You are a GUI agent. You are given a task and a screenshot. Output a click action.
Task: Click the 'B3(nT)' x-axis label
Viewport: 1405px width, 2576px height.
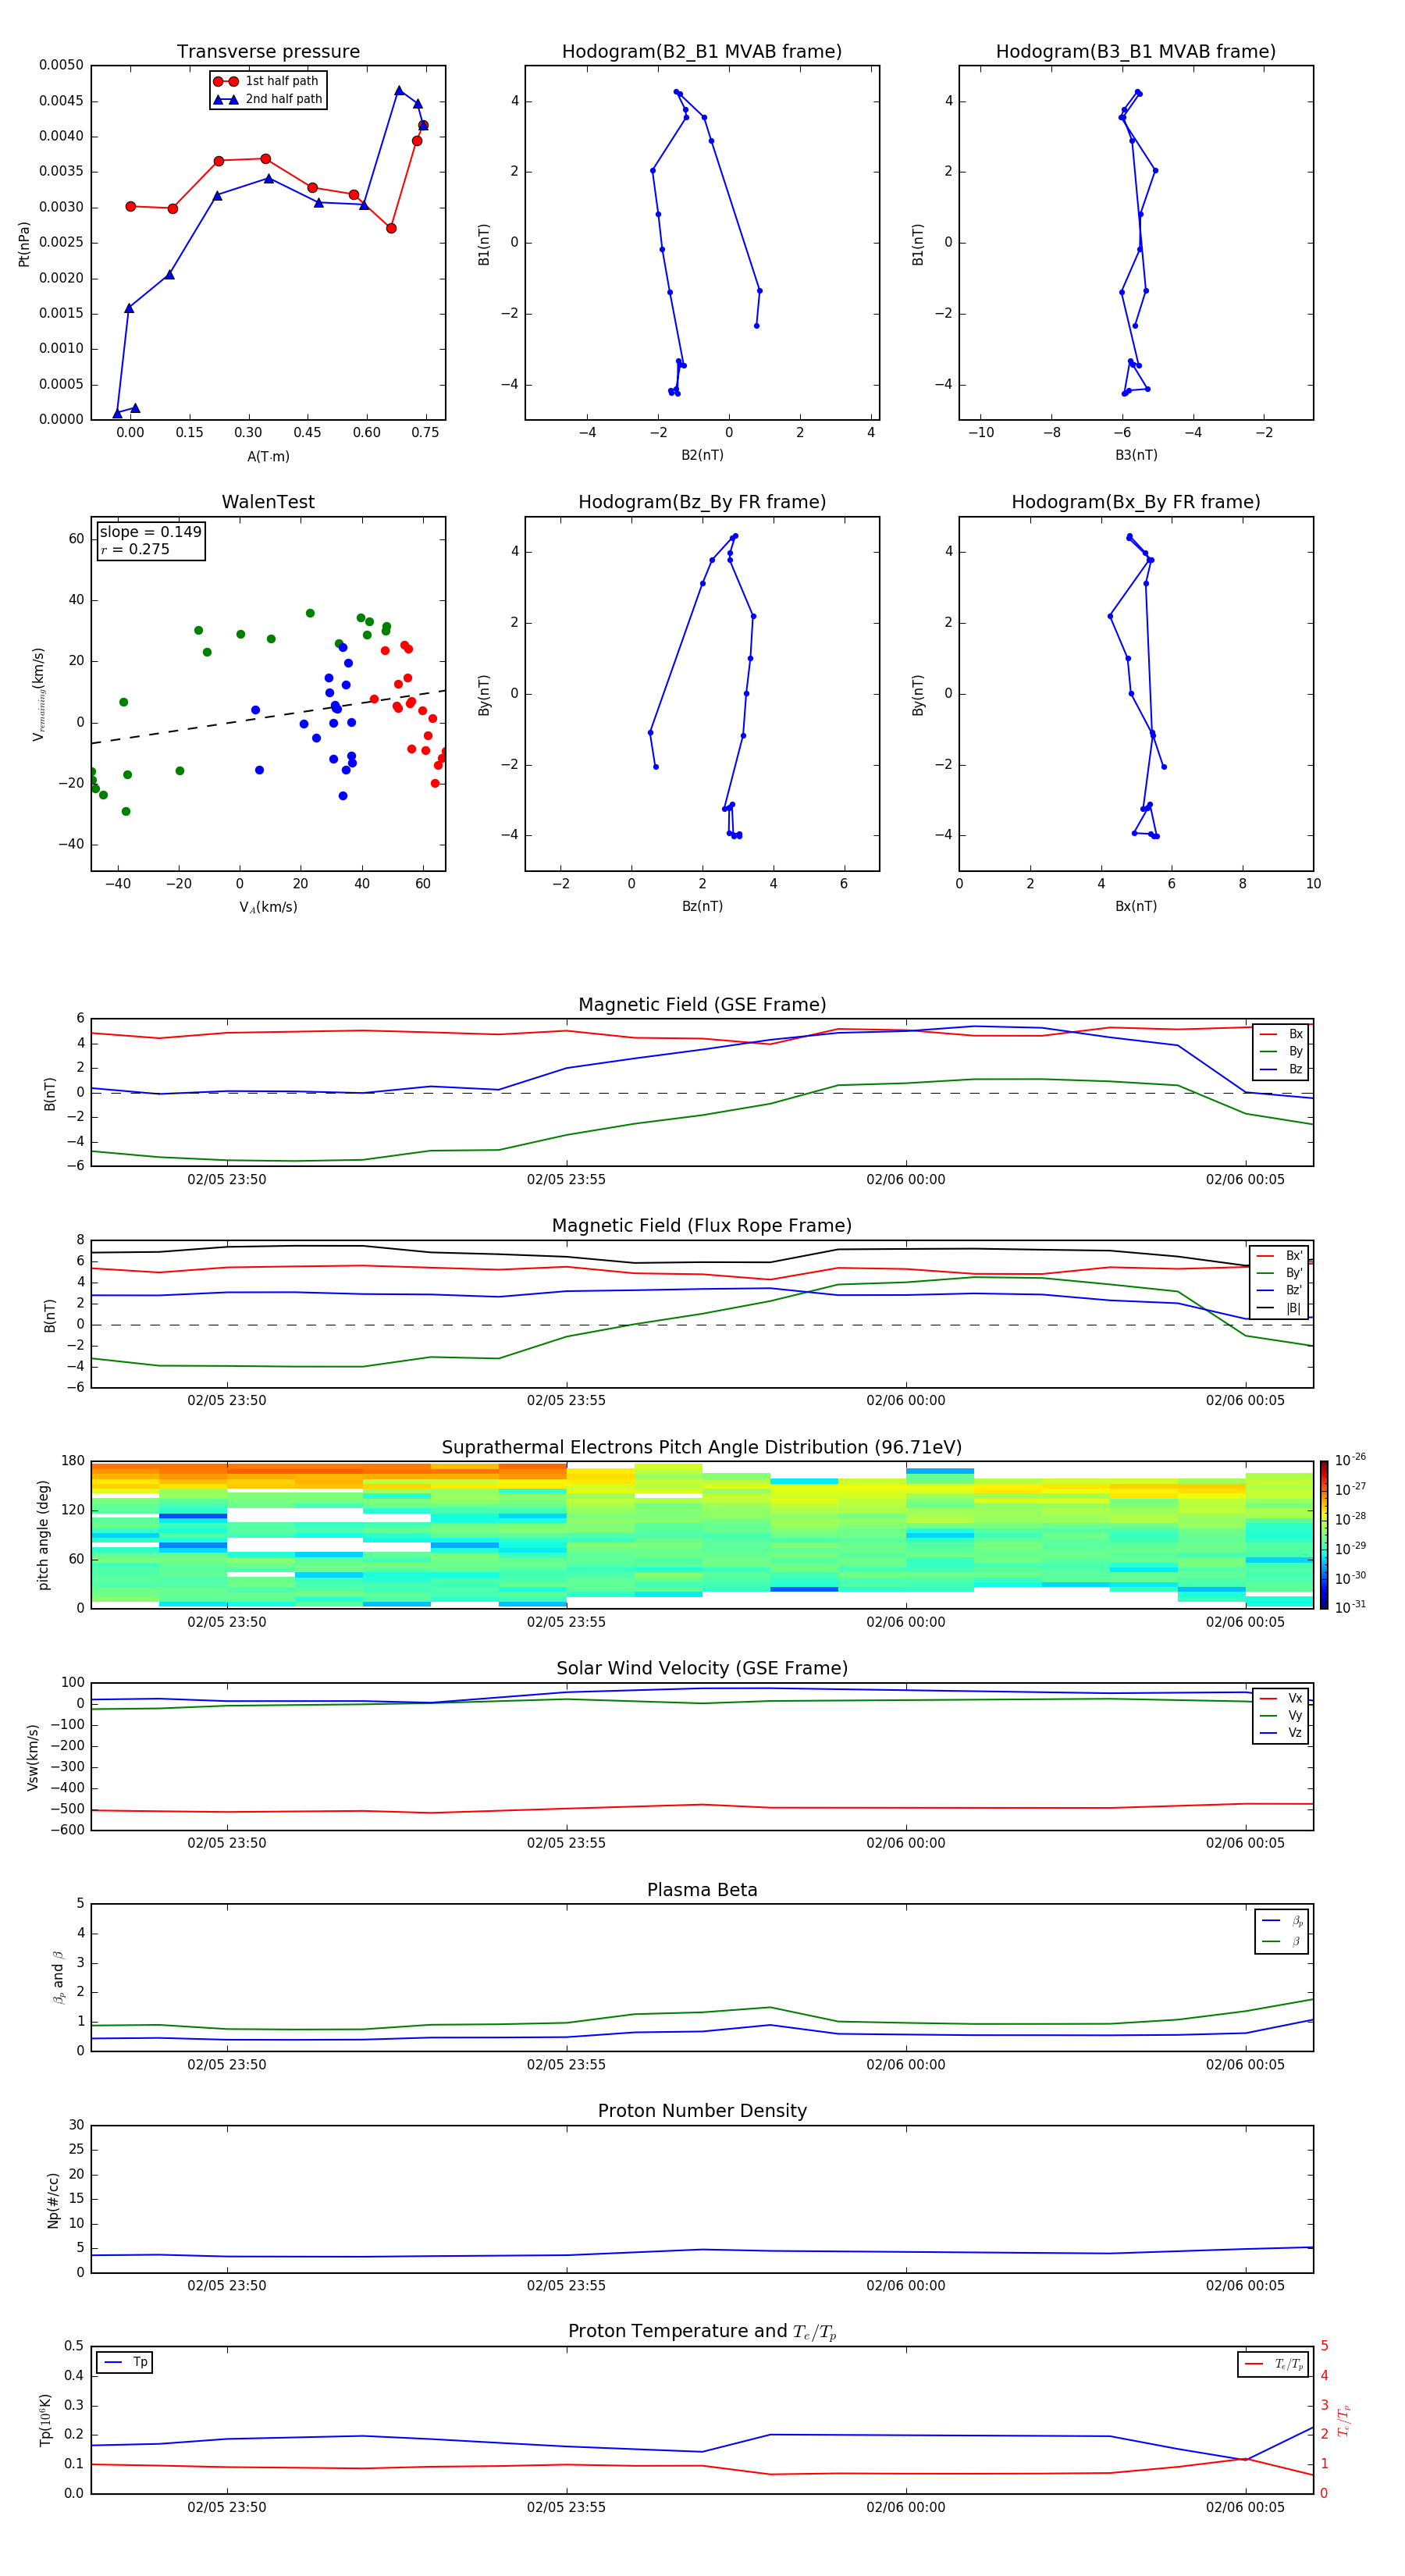click(x=1136, y=455)
